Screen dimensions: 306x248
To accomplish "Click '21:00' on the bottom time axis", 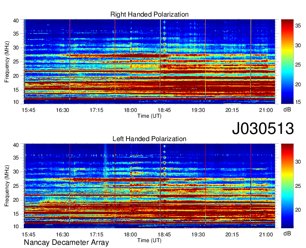I will [266, 235].
